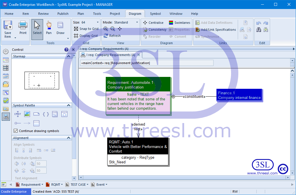Collapse the Alignment section
Image resolution: width=296 pixels, height=195 pixels.
coord(68,138)
